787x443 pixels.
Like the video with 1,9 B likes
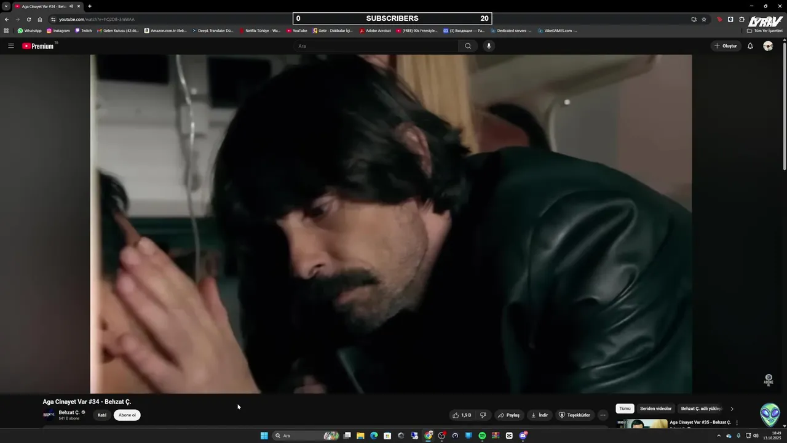462,415
